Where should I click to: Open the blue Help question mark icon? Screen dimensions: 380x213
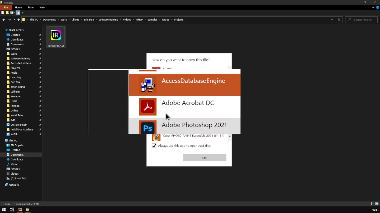377,7
